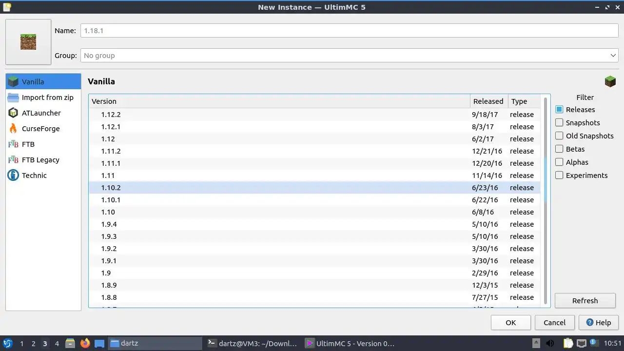624x351 pixels.
Task: Choose Import from zip option
Action: click(43, 97)
